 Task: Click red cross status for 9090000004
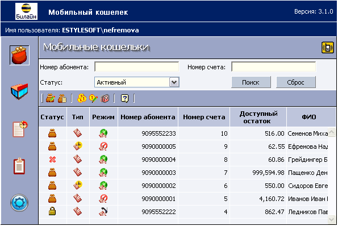click(x=52, y=160)
